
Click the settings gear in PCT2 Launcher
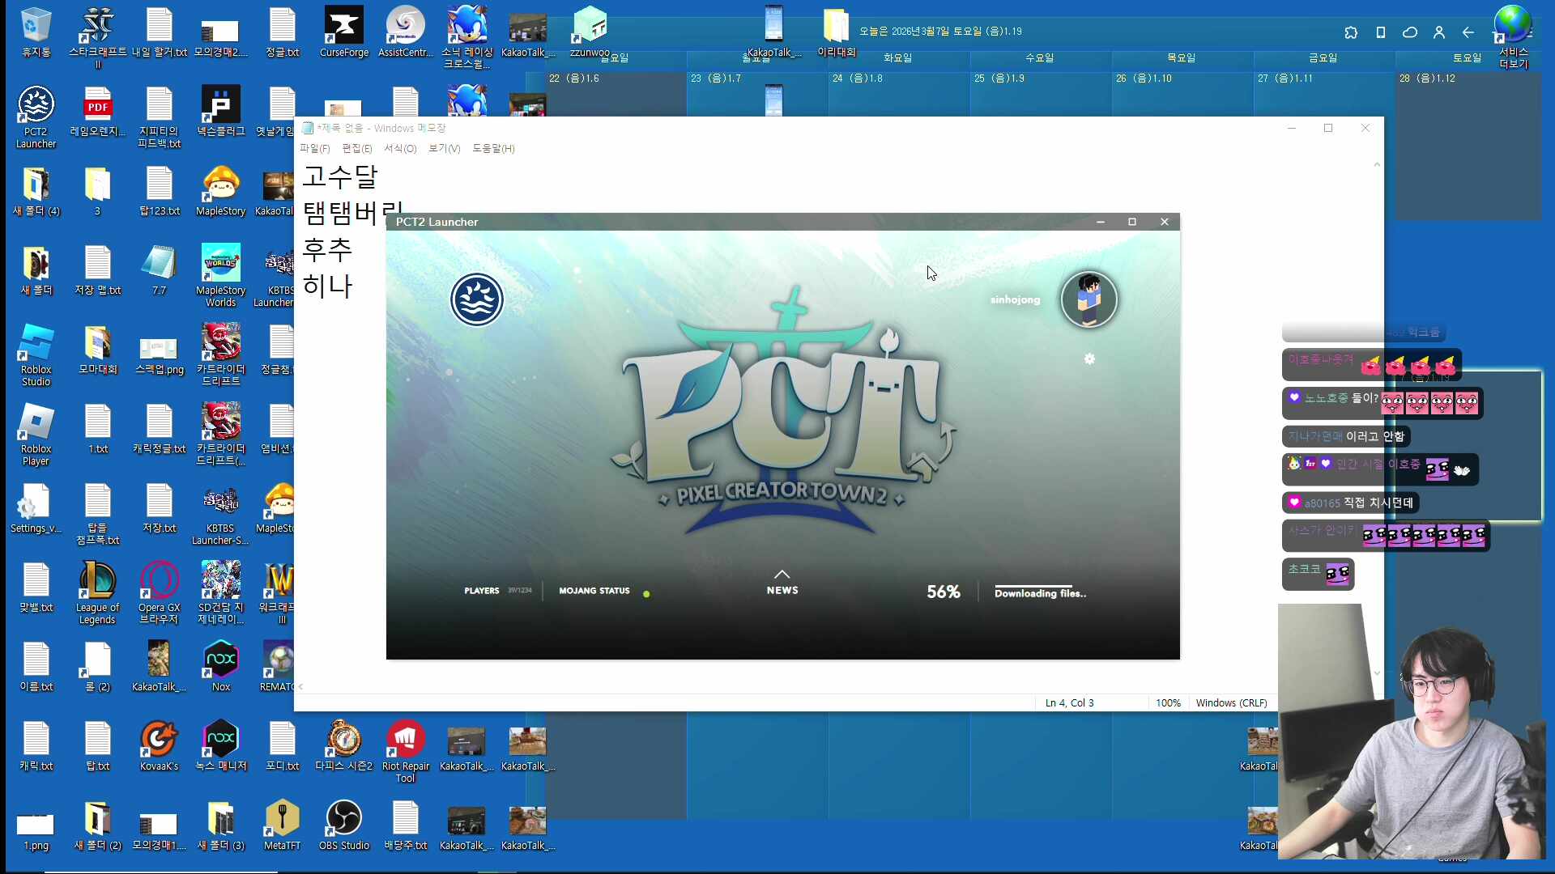click(x=1089, y=359)
